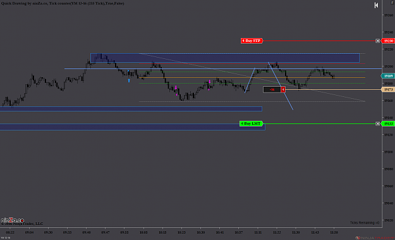Screen dimensions: 395x240
Task: Click the 11:11 time axis label
Action: [x=258, y=232]
